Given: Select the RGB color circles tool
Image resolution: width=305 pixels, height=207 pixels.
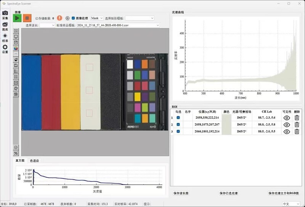Looking at the screenshot, I should 16,48.
